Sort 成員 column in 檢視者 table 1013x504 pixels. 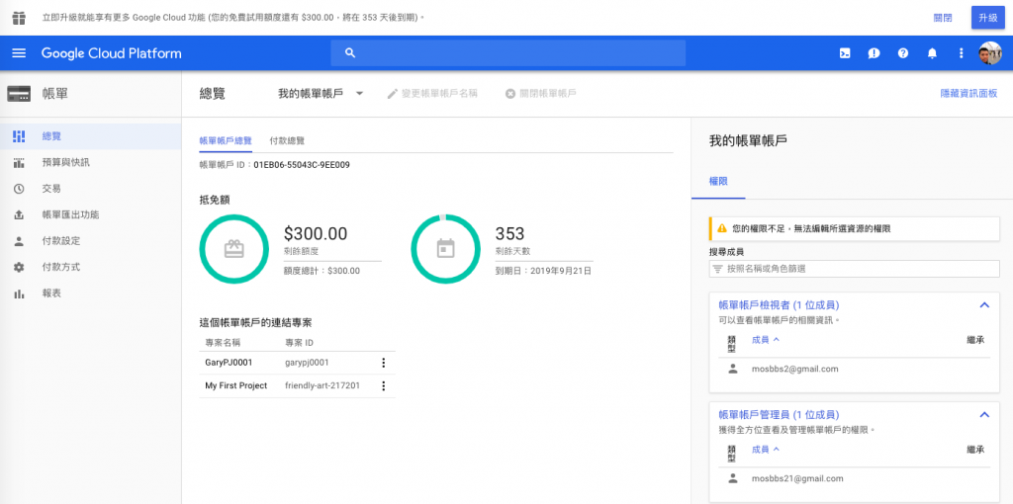click(766, 339)
